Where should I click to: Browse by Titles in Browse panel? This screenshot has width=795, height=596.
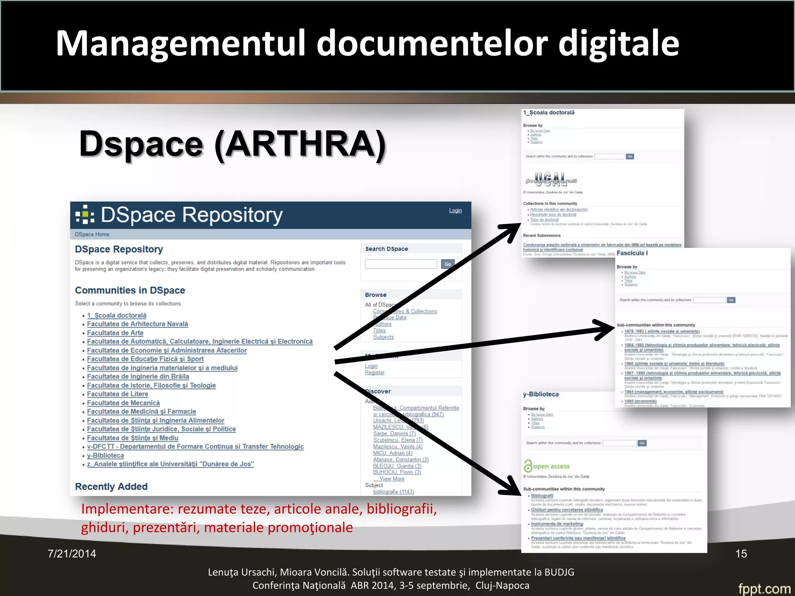click(379, 331)
